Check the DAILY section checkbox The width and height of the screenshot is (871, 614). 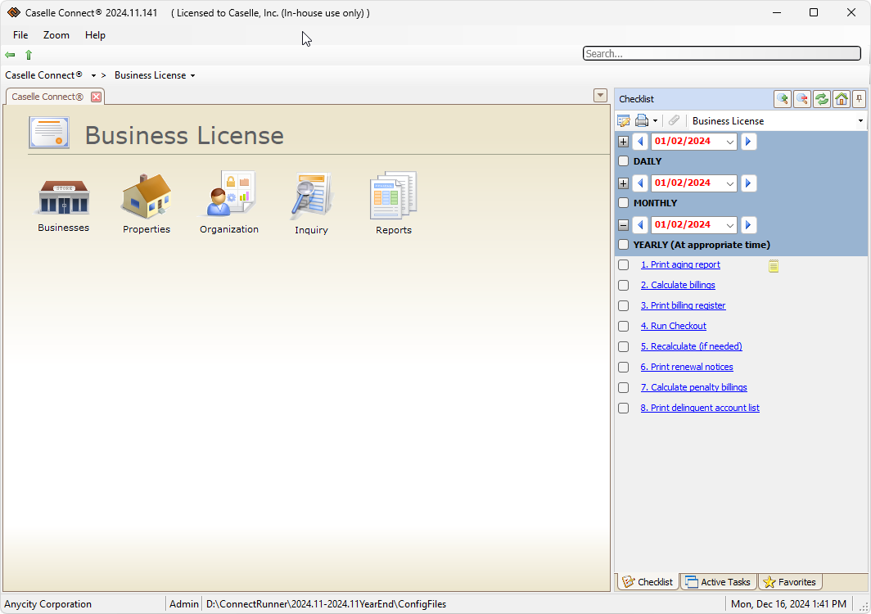click(623, 161)
